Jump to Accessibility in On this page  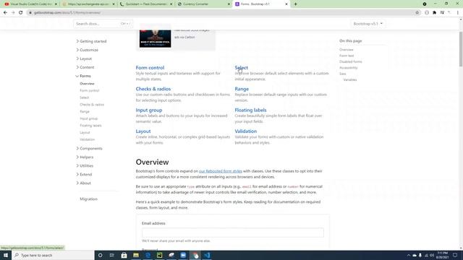coord(349,68)
